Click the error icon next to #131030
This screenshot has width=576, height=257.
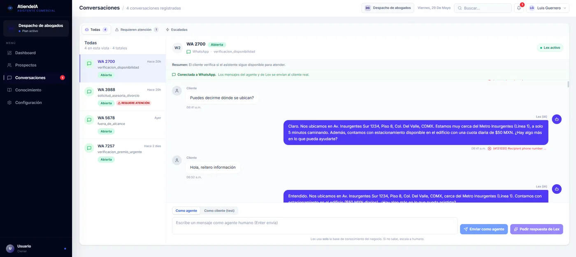[490, 149]
